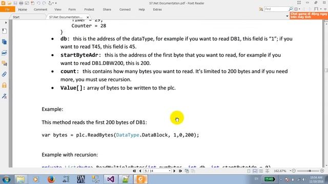Open the search settings gear dropdown
Screen dimensions: 328x184
click(297, 9)
